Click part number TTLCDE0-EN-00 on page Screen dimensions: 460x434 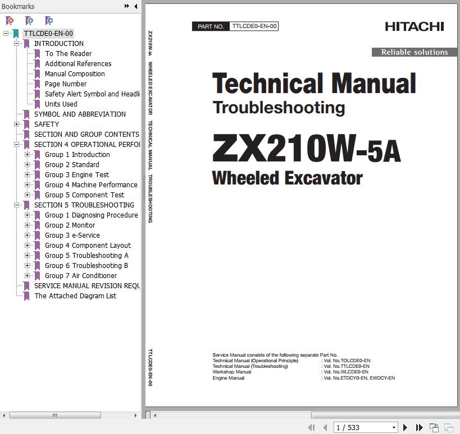[x=254, y=26]
